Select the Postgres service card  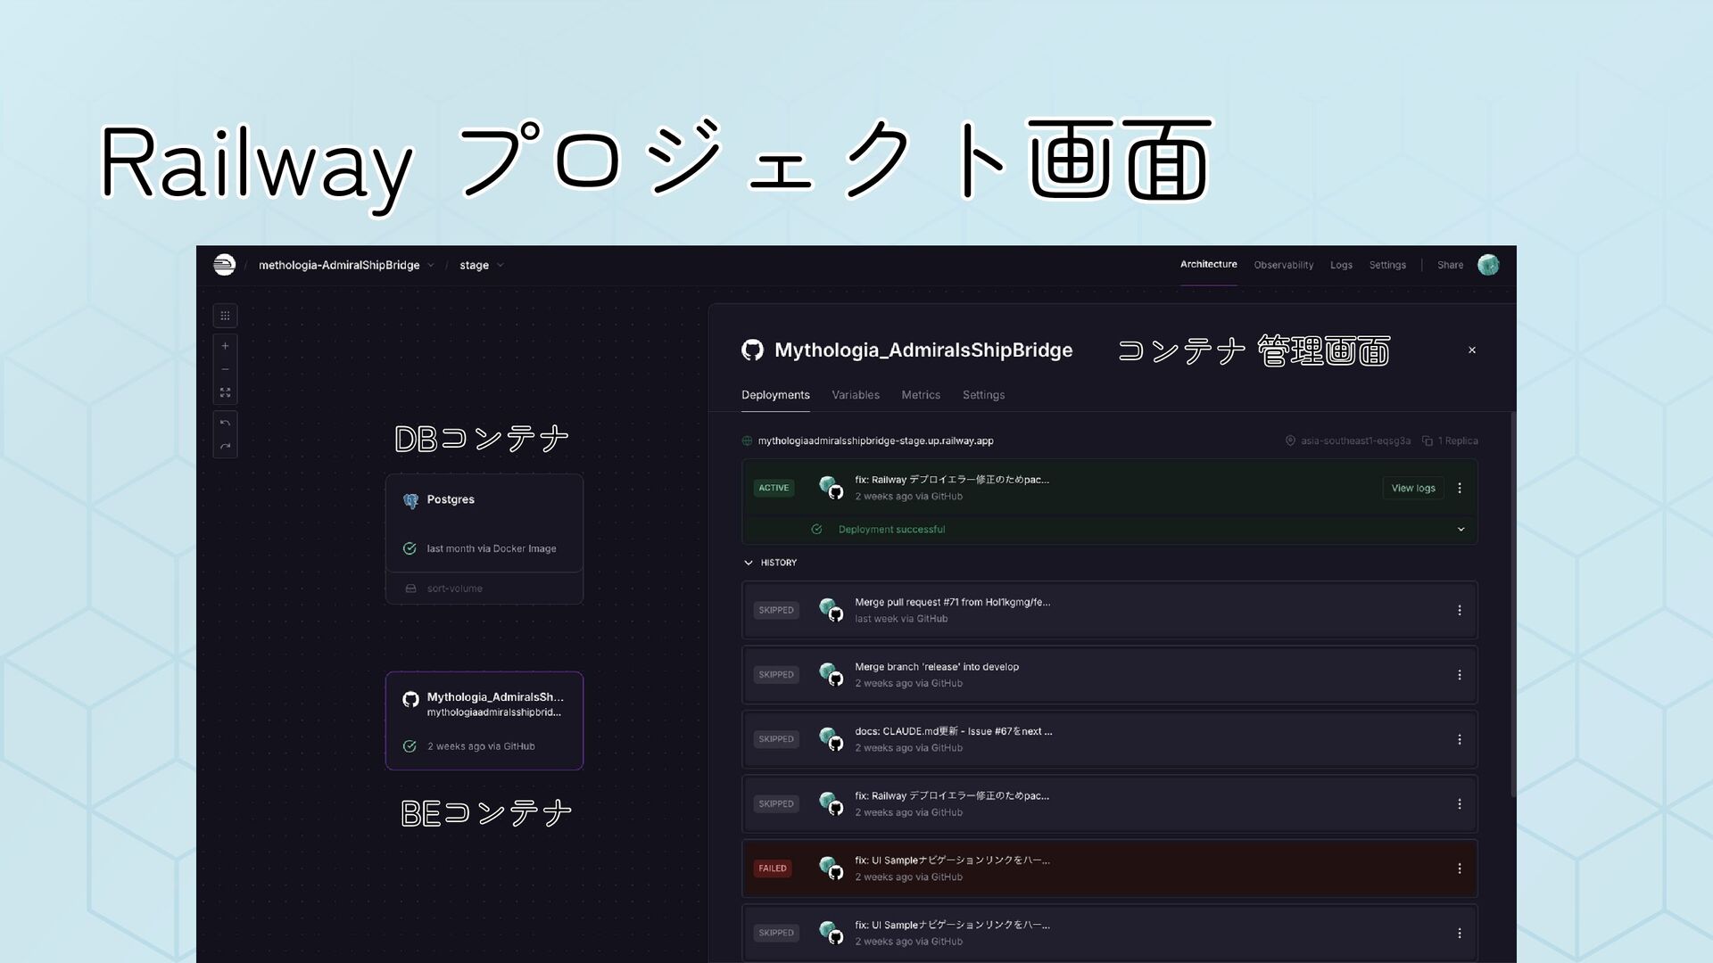click(484, 523)
